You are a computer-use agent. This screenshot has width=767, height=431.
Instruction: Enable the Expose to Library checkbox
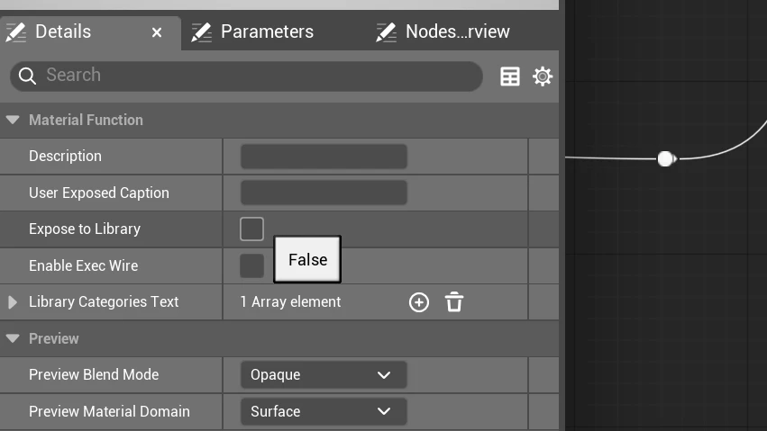[252, 229]
